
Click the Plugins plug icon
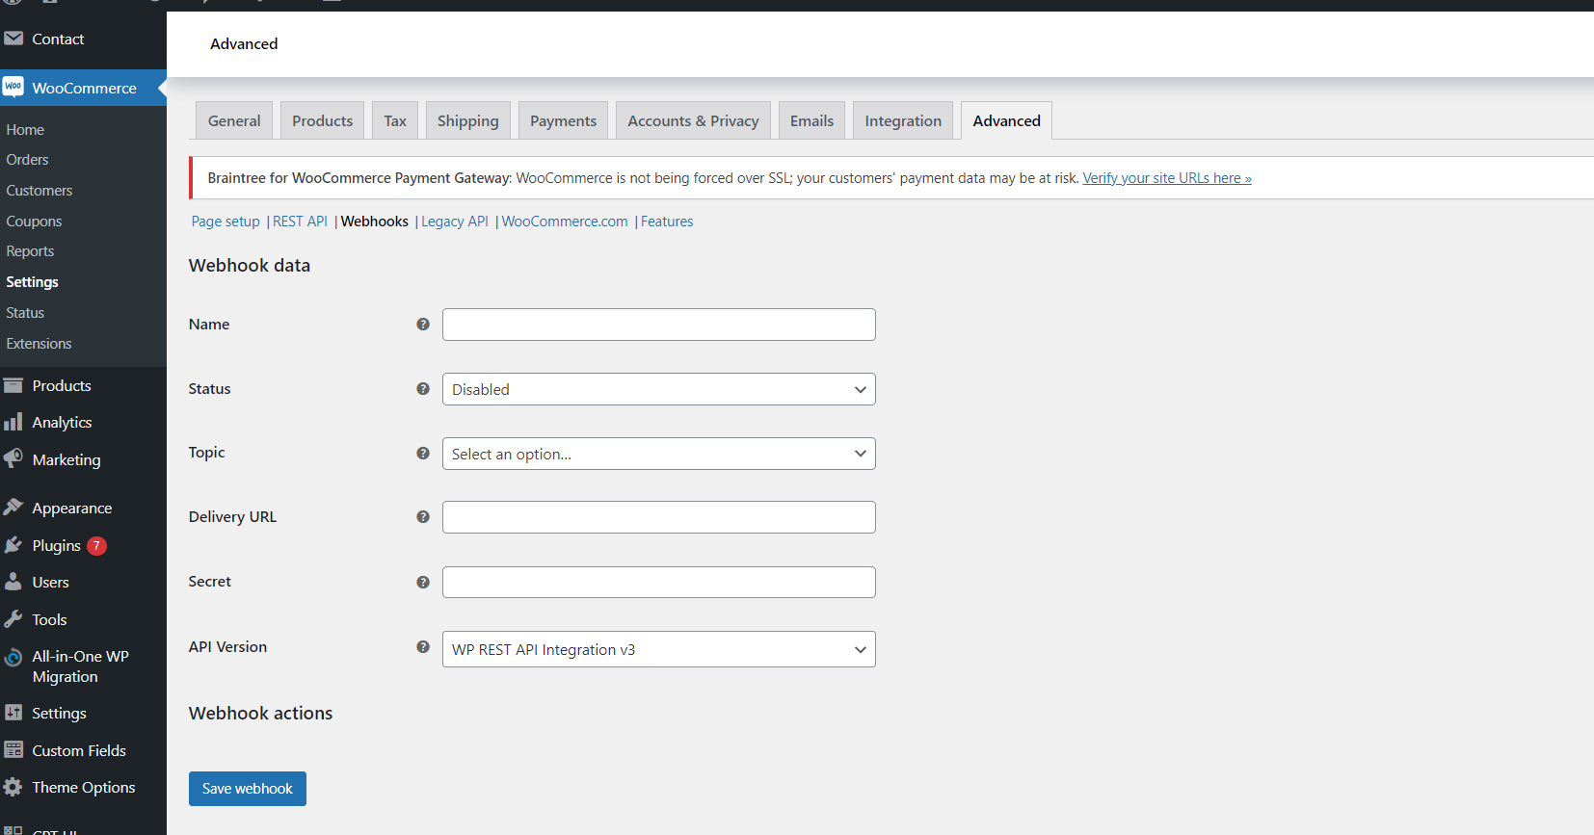(x=13, y=545)
